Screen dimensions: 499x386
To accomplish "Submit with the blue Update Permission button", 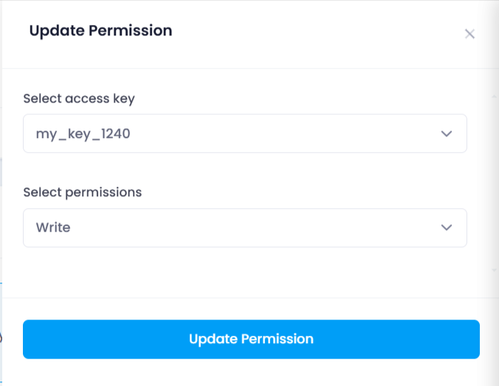I will (x=251, y=340).
